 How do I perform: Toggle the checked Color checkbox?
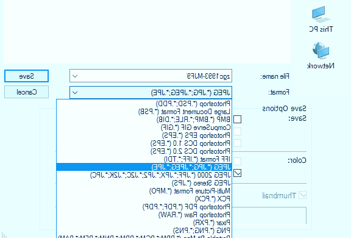point(237,173)
